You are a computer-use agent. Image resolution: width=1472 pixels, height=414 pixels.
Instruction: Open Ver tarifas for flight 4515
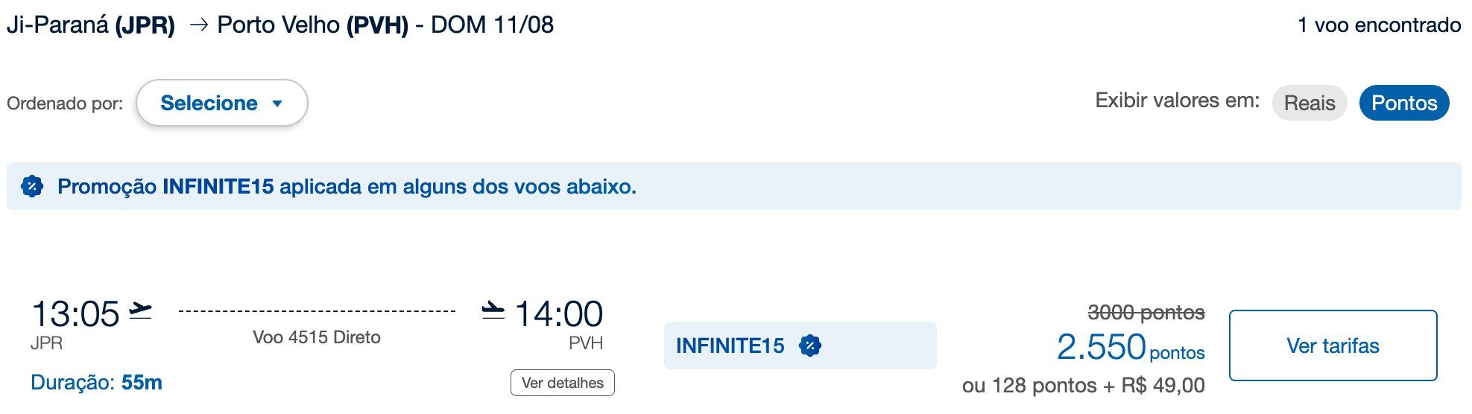(x=1333, y=345)
